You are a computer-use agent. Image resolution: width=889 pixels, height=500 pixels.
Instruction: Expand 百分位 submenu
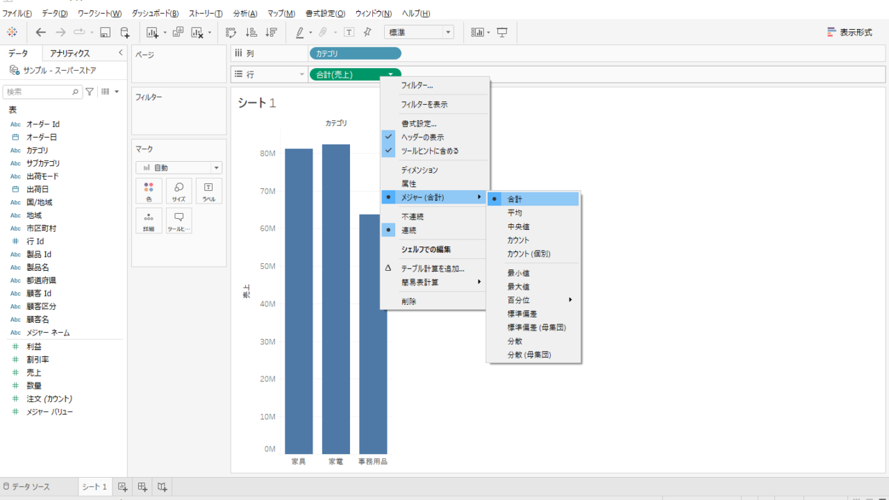533,300
